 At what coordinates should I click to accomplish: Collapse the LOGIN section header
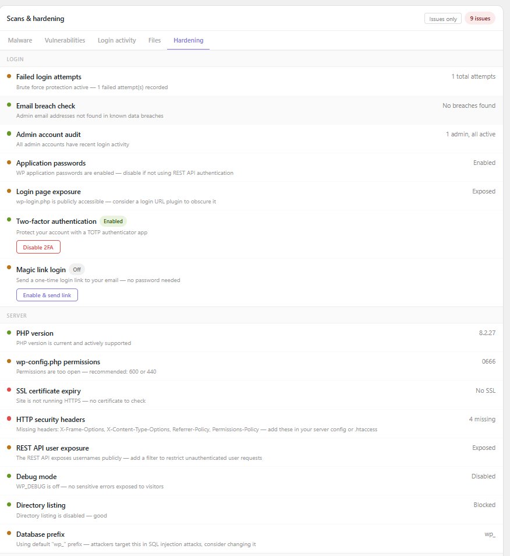pos(15,59)
